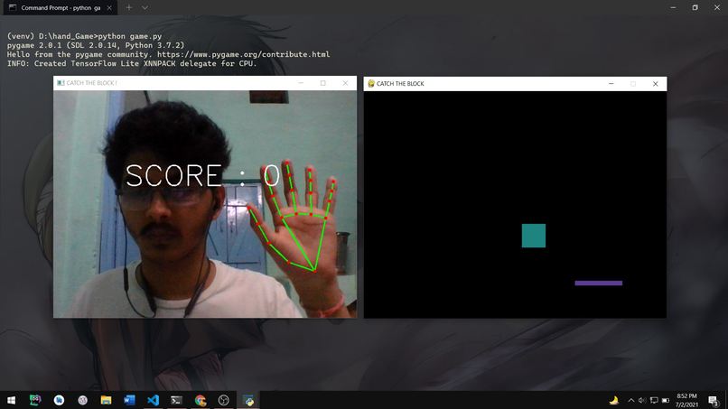Screen dimensions: 728x409
Task: Open Google Chrome from the taskbar
Action: coord(201,400)
